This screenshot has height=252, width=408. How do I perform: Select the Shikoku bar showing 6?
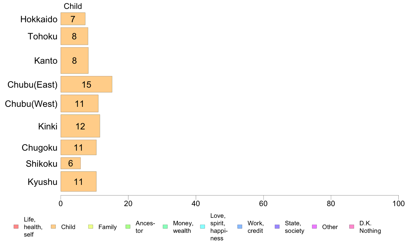tap(70, 163)
